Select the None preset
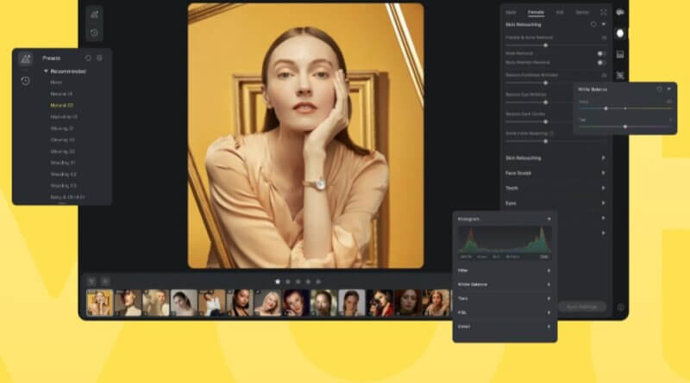This screenshot has width=690, height=383. pos(56,82)
